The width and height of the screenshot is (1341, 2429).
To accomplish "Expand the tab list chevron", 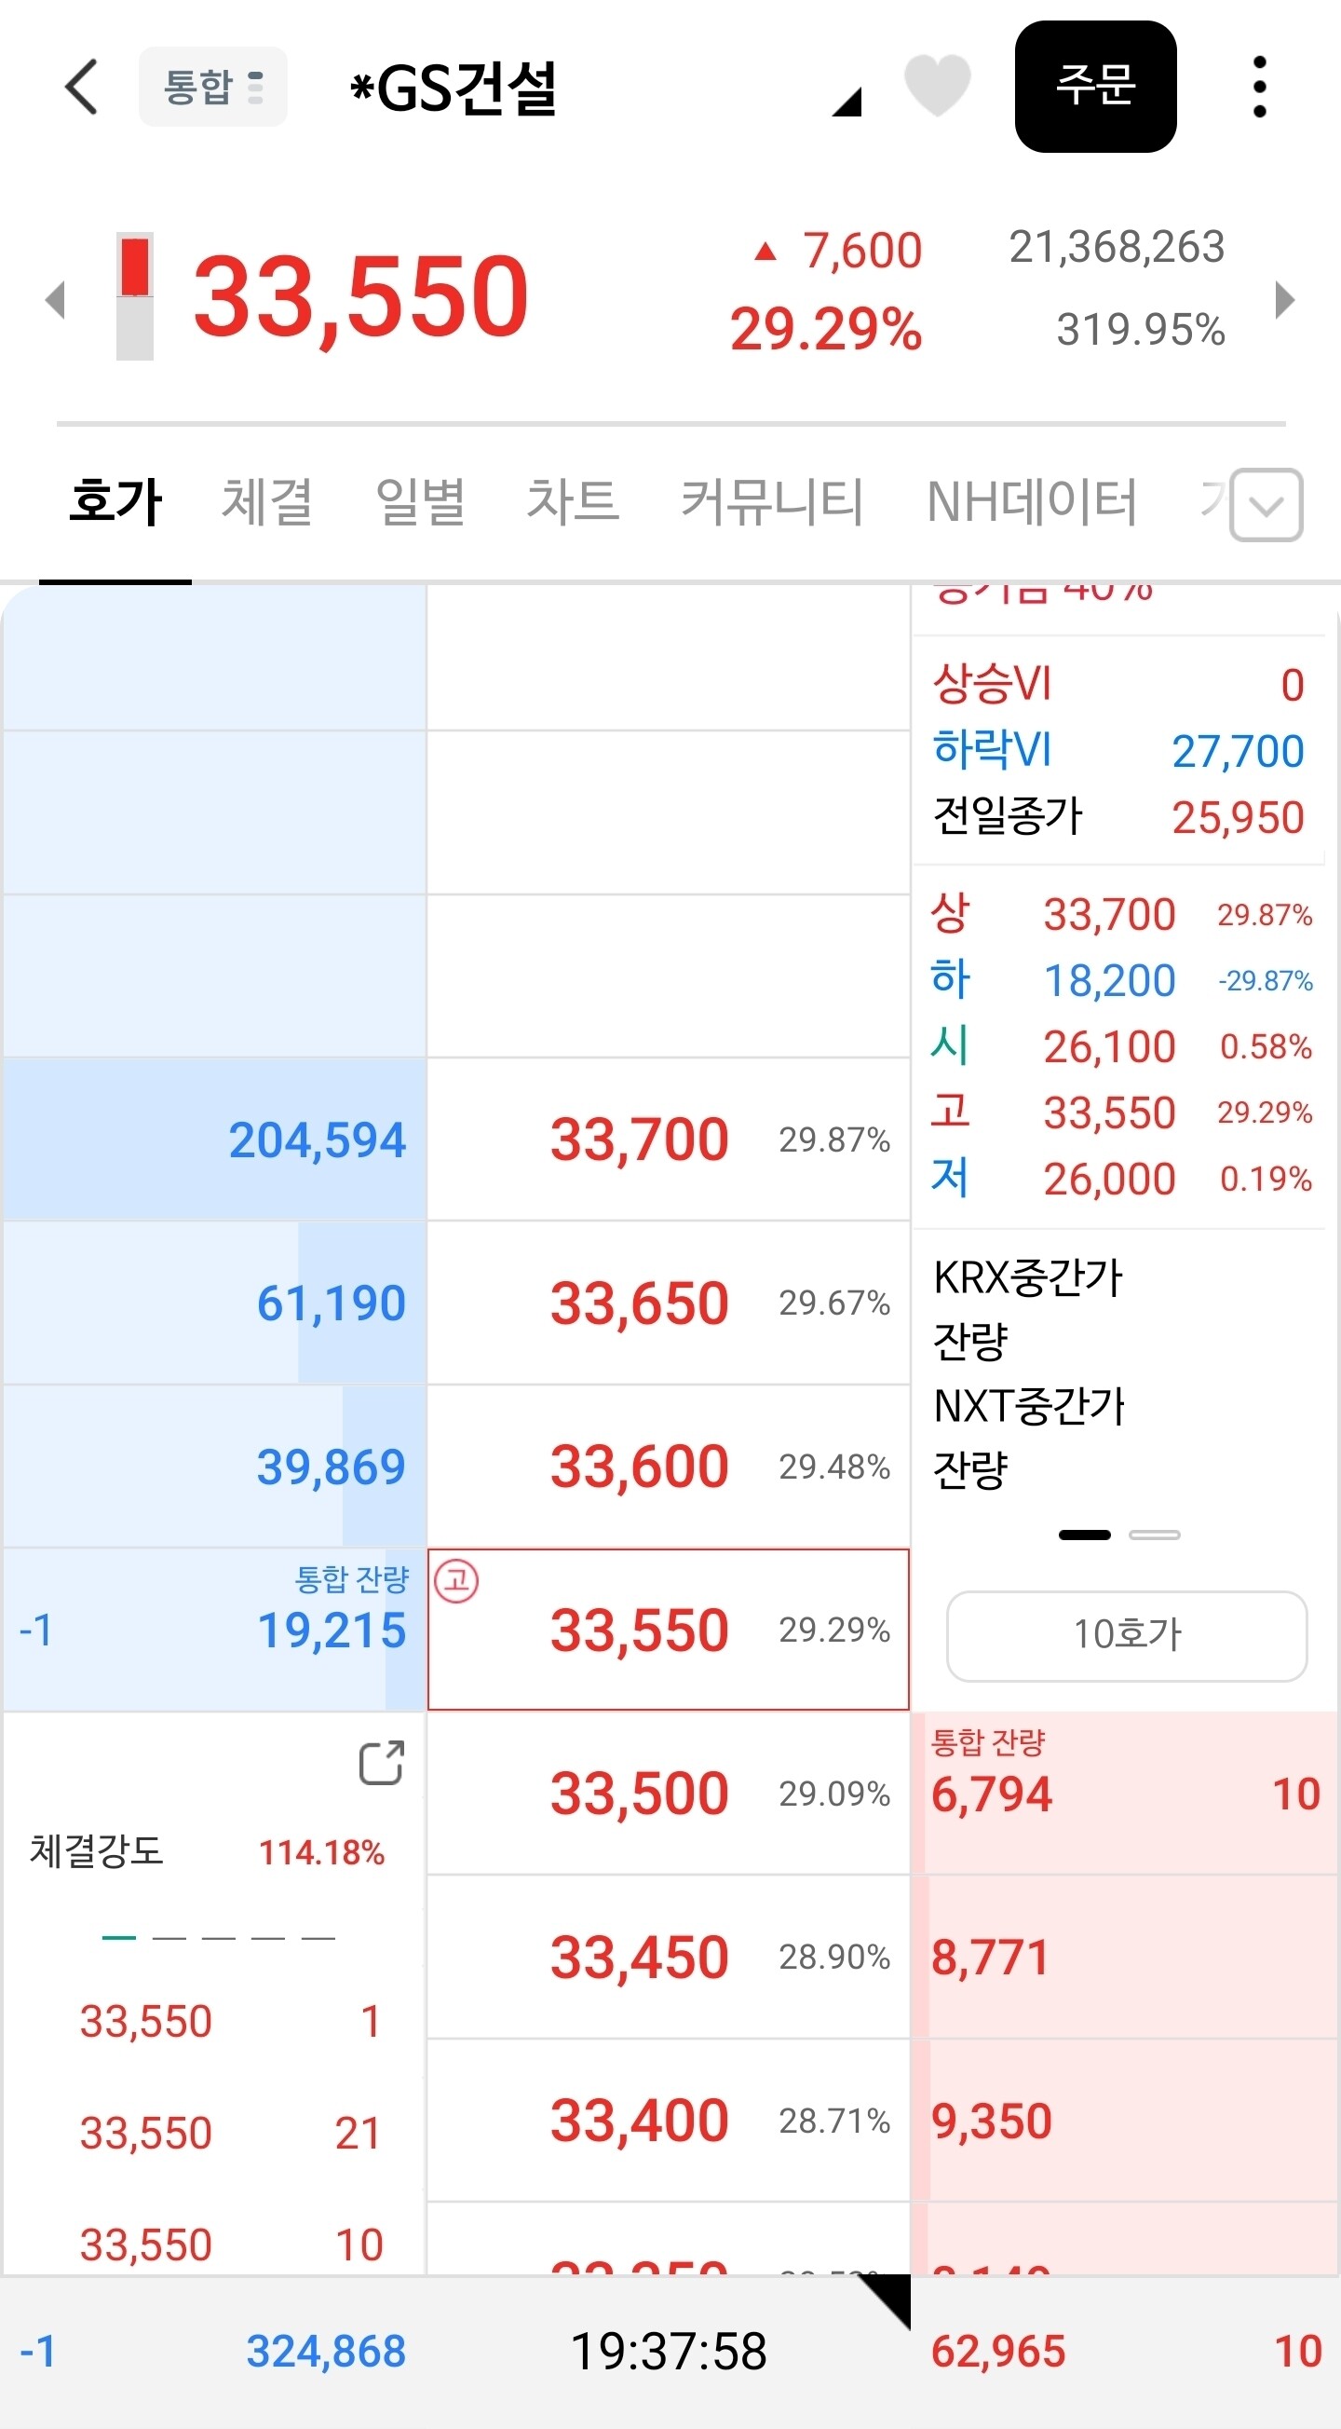I will click(1266, 505).
